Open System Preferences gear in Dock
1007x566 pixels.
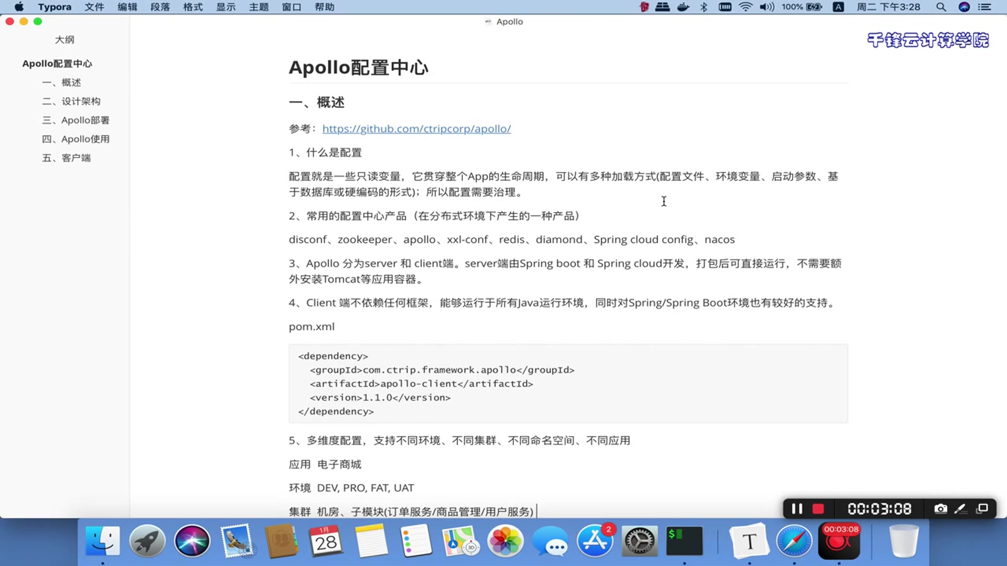[639, 541]
